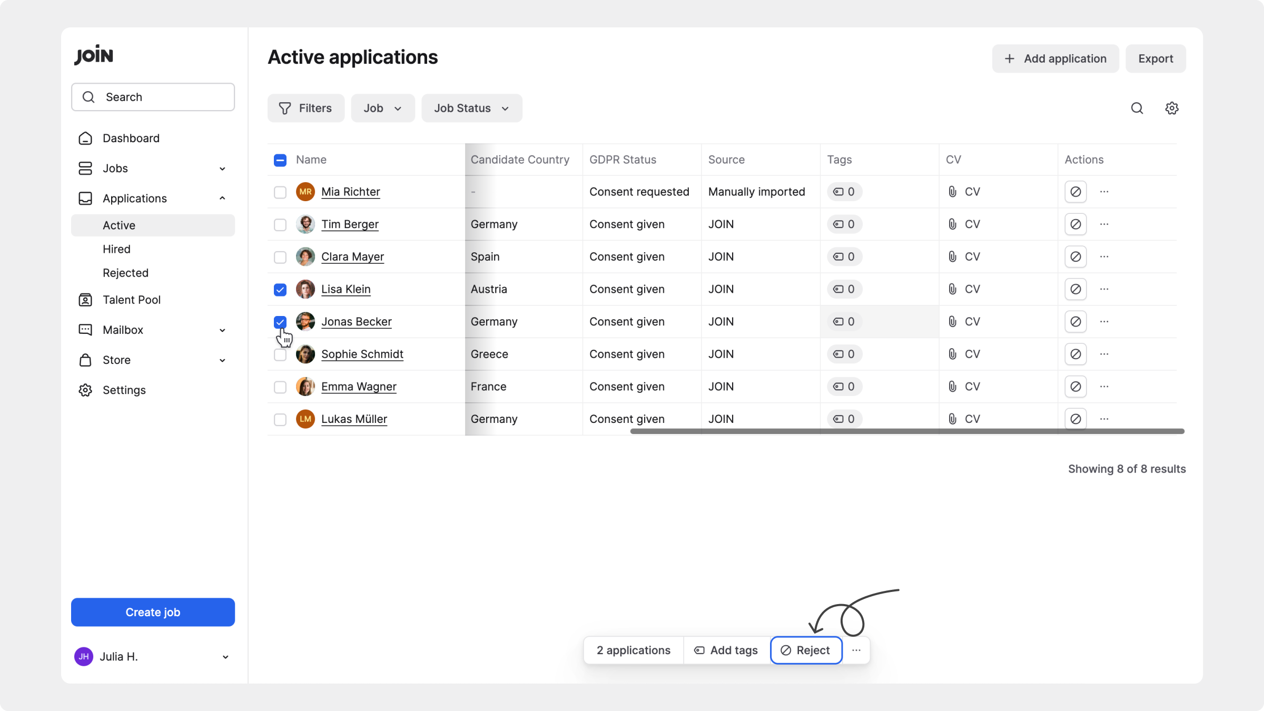
Task: Click the horizontal table scrollbar
Action: (x=907, y=431)
